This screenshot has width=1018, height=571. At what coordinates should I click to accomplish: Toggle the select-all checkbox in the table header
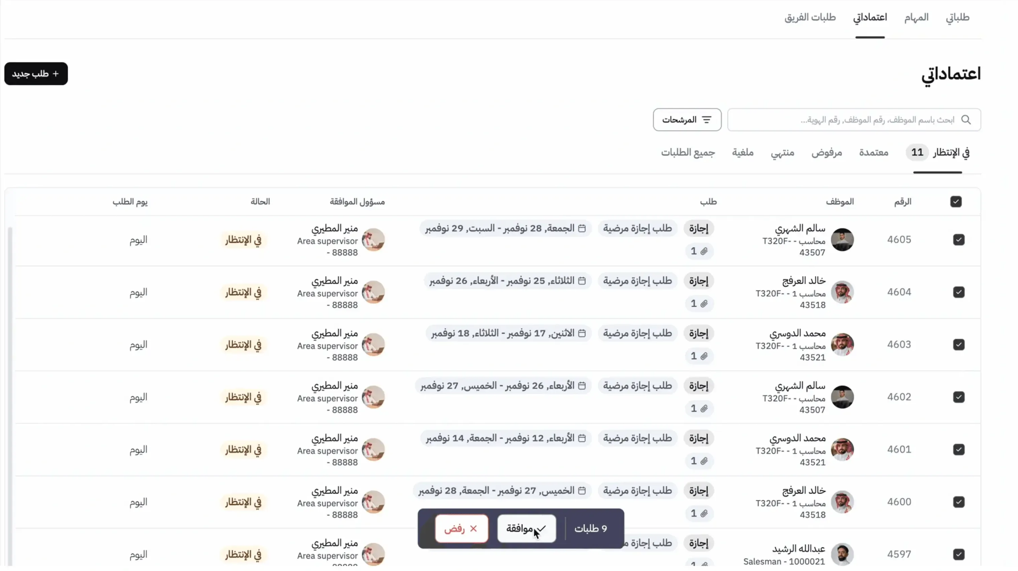click(x=956, y=202)
